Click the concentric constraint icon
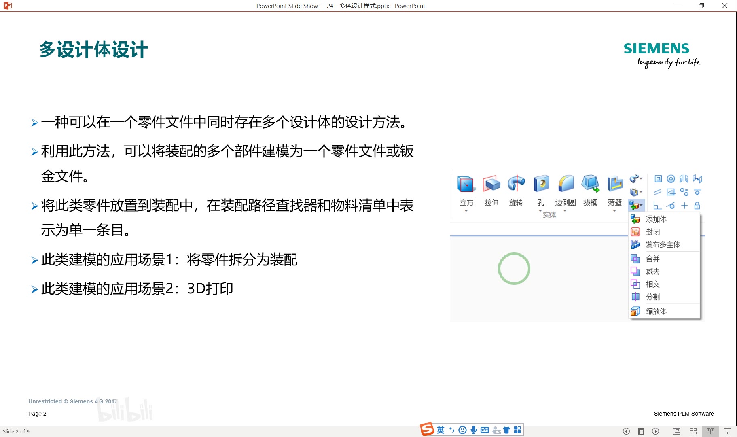Screen dimensions: 737x437 click(671, 179)
